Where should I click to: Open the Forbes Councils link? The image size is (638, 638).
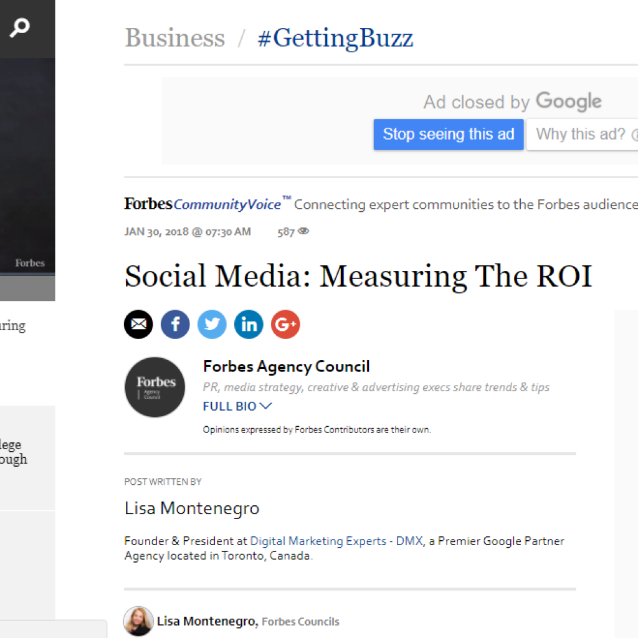(300, 622)
